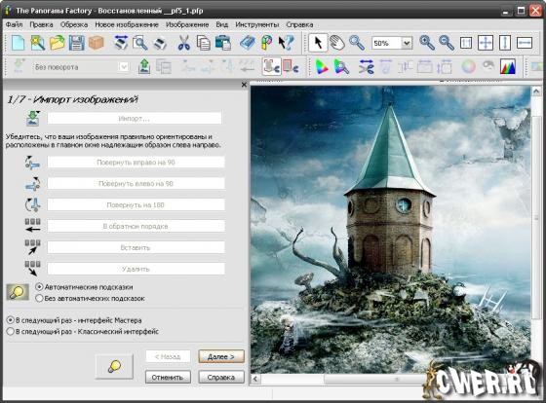Open color gamut with magnifier tool
546x403 pixels.
pos(341,66)
